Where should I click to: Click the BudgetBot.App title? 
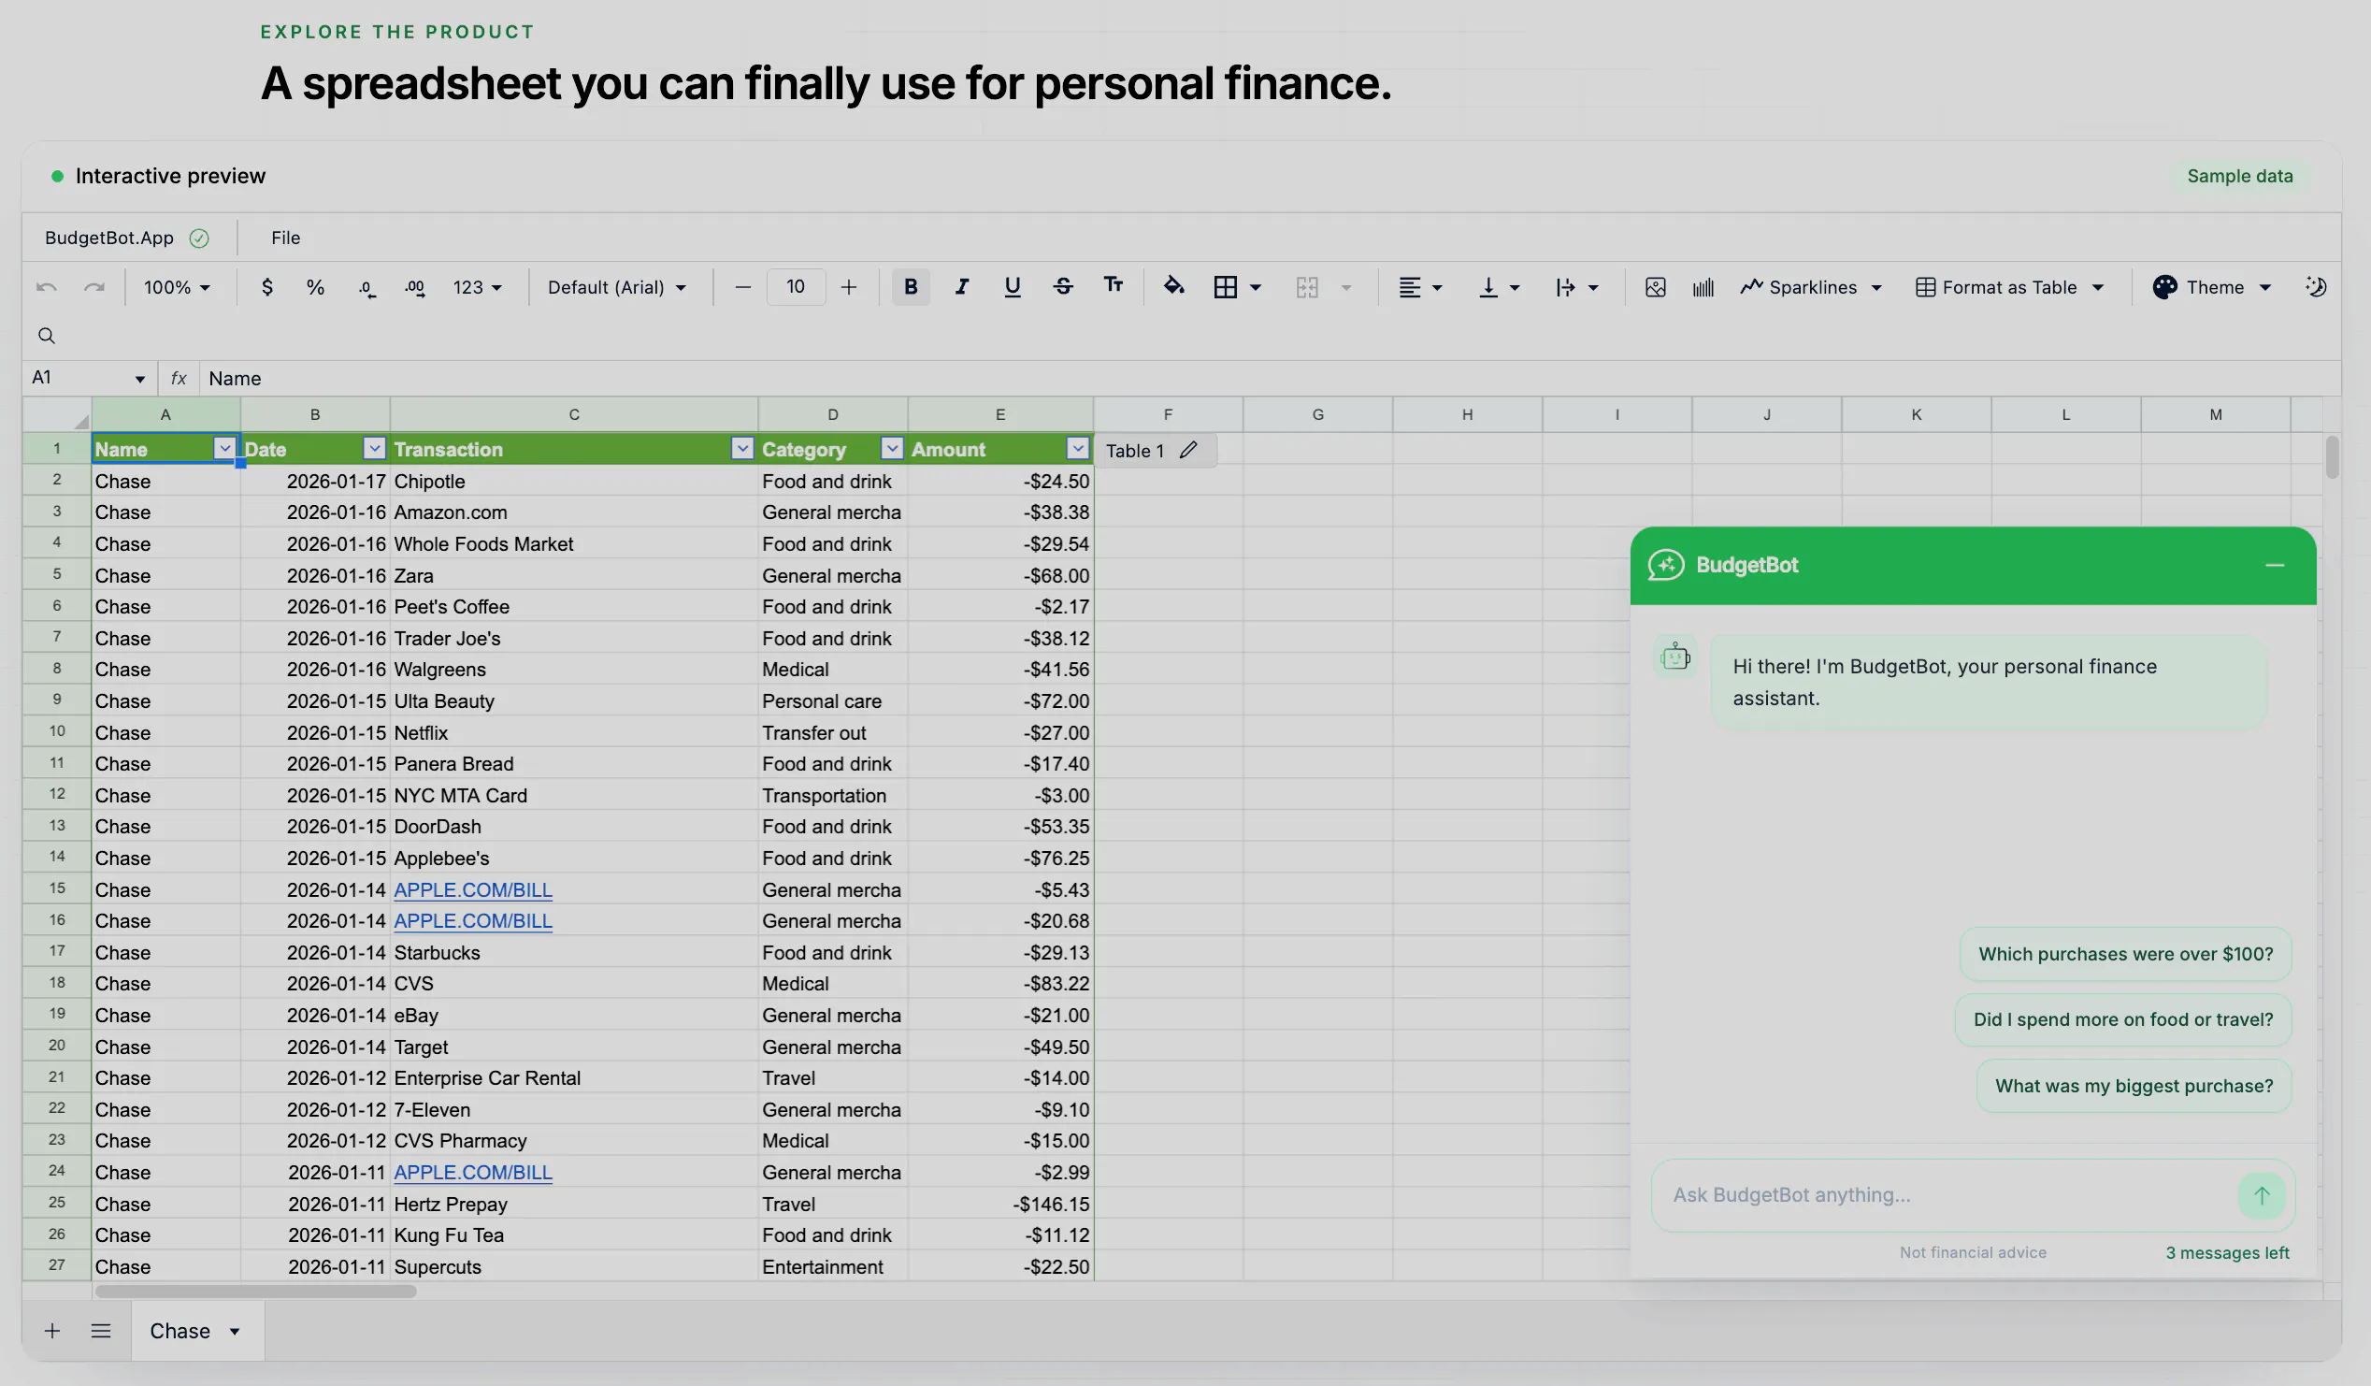pos(109,238)
